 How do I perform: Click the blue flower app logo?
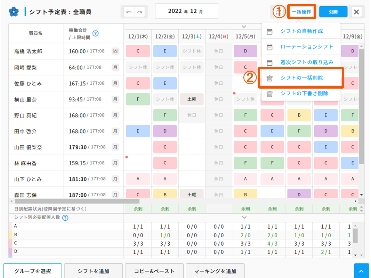[x=14, y=12]
